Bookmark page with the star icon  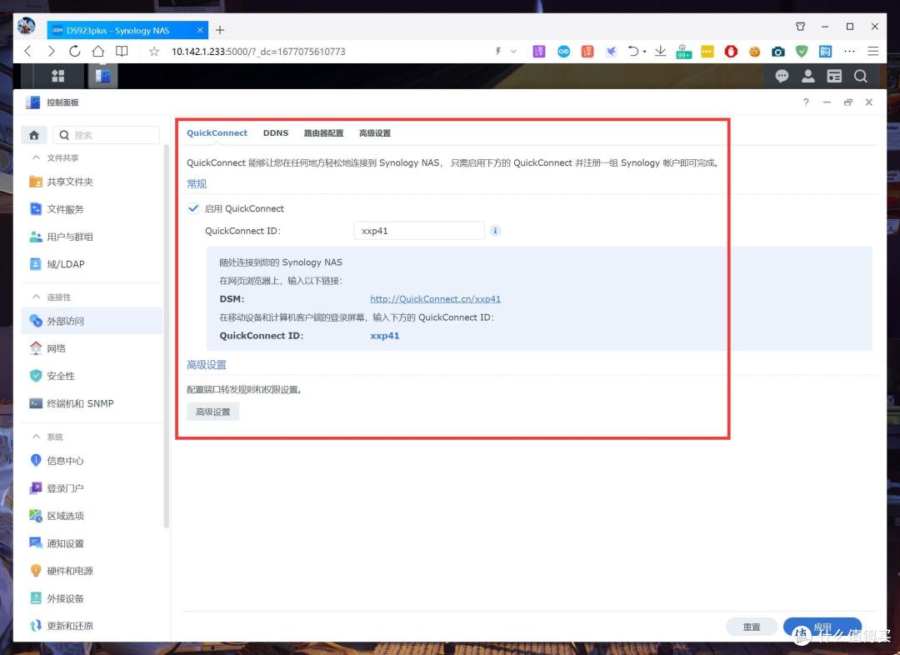coord(154,52)
